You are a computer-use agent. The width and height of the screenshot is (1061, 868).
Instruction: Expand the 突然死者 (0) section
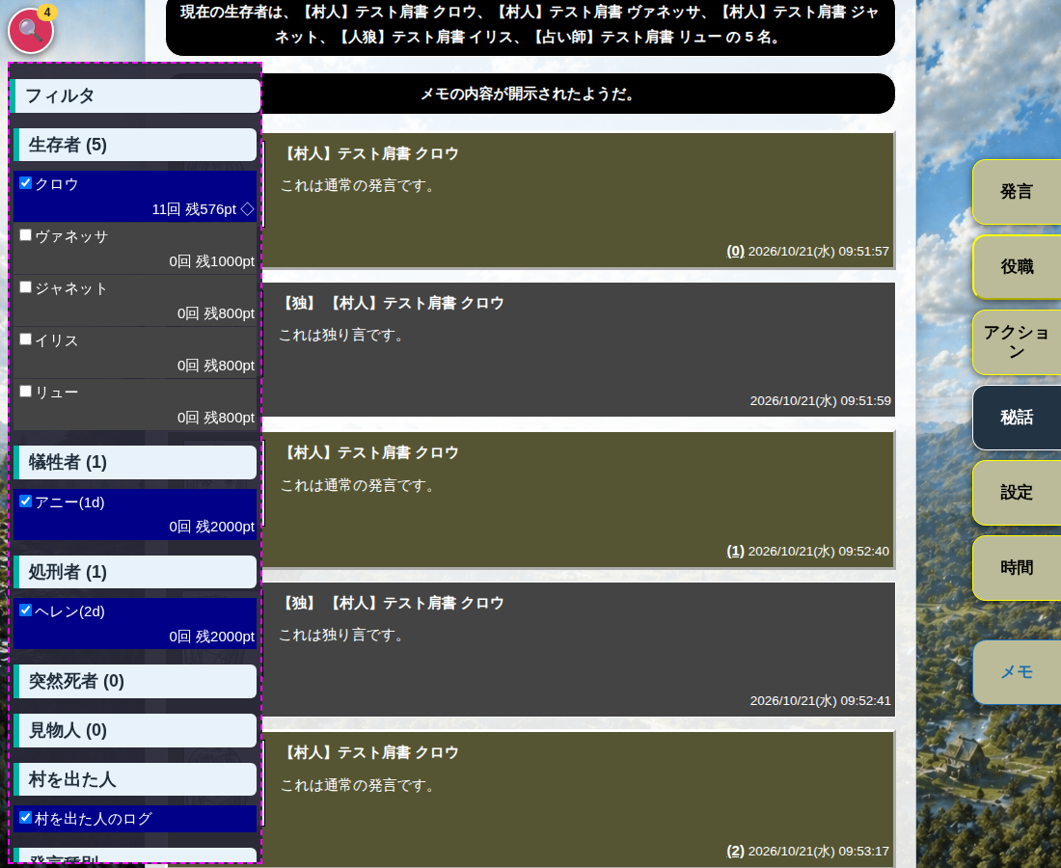coord(135,681)
